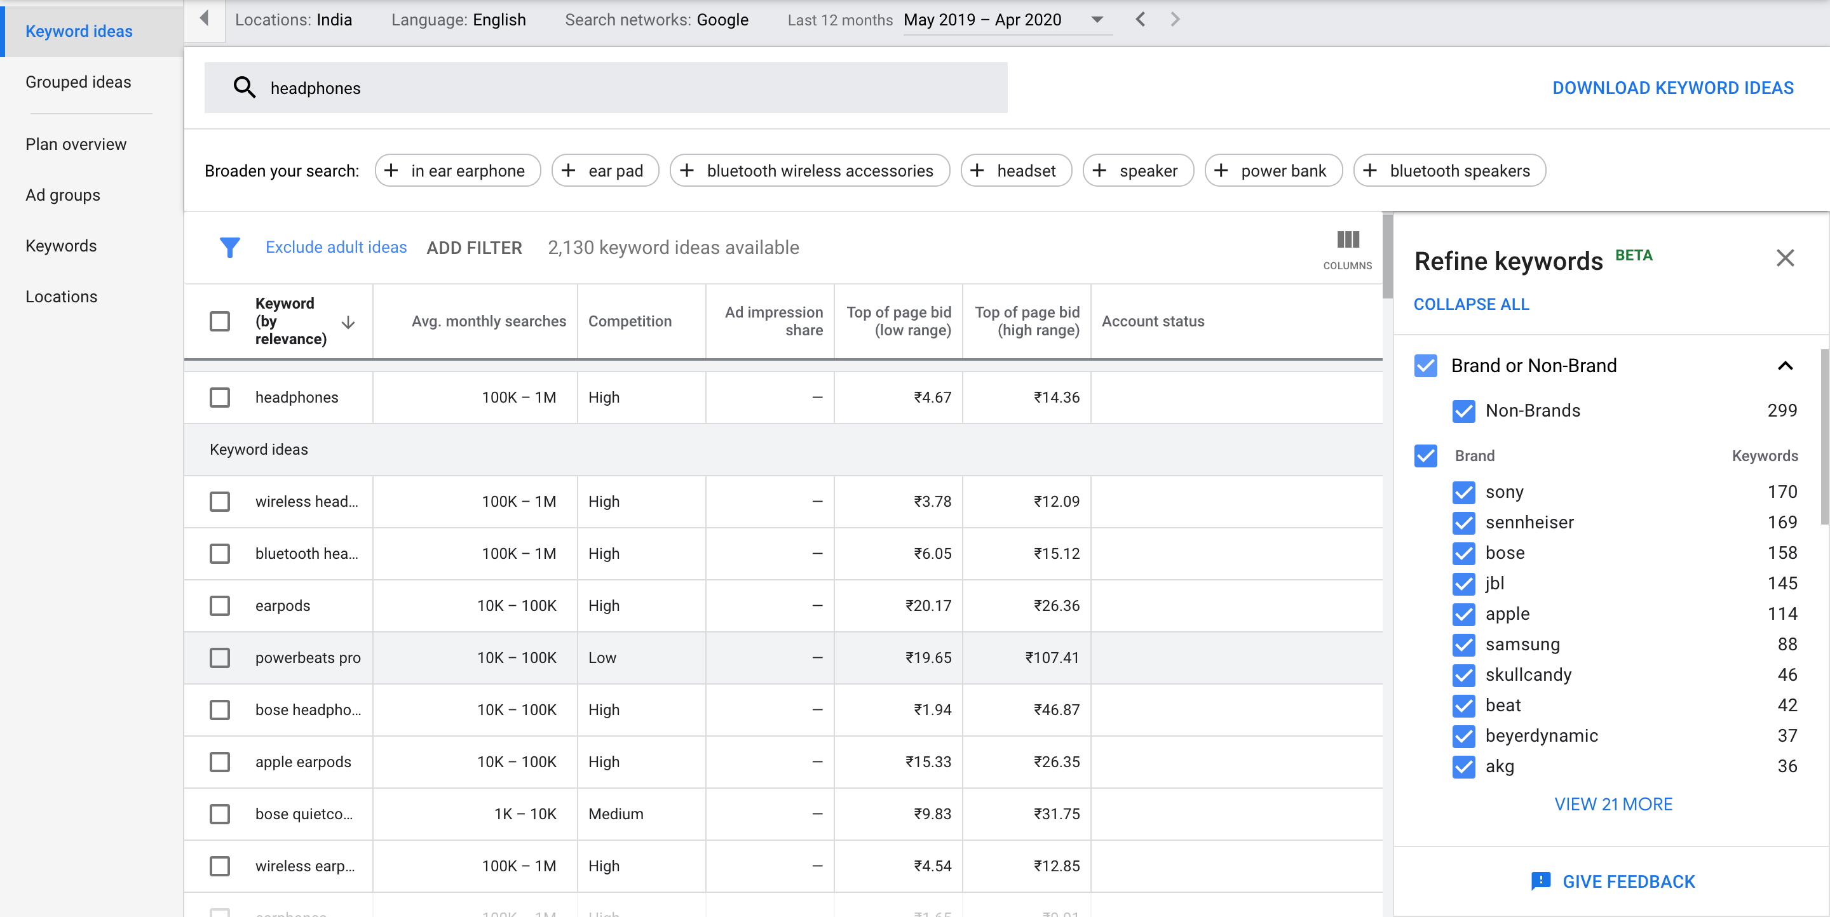Click the blue filter funnel icon
The width and height of the screenshot is (1830, 917).
click(x=229, y=247)
